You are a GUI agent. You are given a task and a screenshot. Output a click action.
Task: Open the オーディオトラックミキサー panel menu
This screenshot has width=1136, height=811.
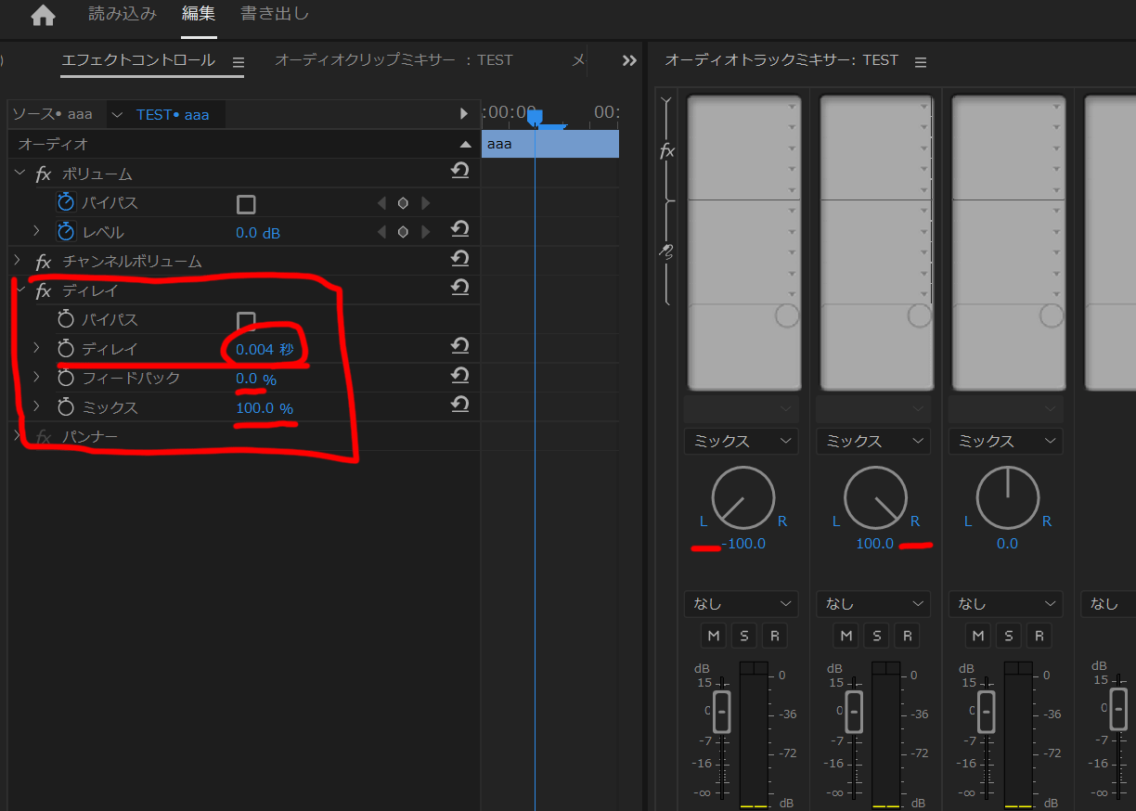pyautogui.click(x=920, y=60)
